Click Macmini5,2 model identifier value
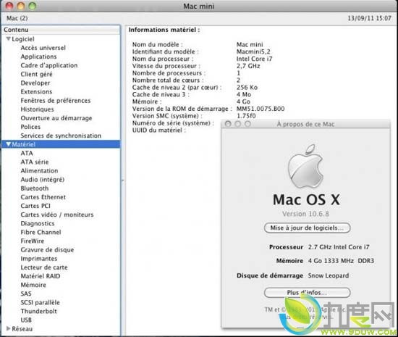Viewport: 398px width, 337px height. pos(253,51)
